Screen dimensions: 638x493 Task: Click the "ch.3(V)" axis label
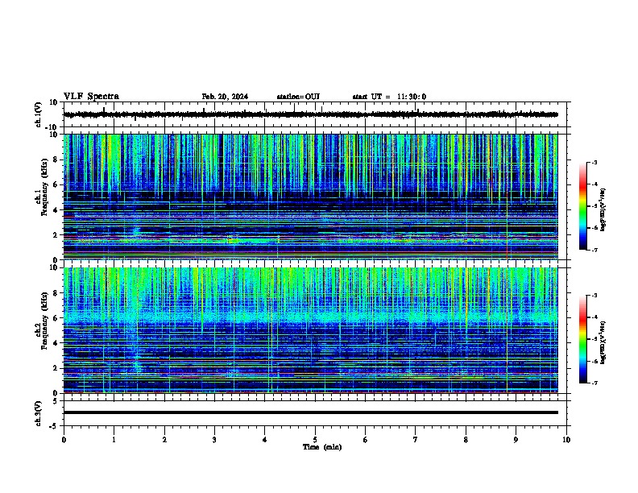coord(39,414)
